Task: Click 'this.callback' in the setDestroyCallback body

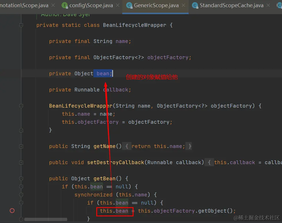Action: (x=234, y=162)
